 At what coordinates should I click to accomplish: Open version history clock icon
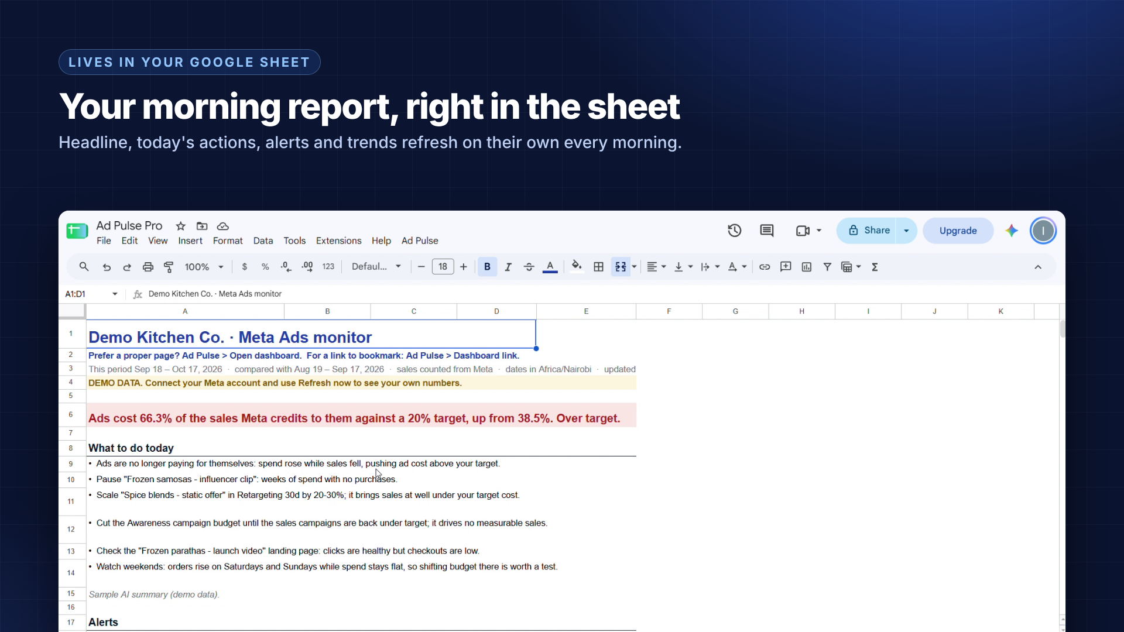pyautogui.click(x=735, y=231)
